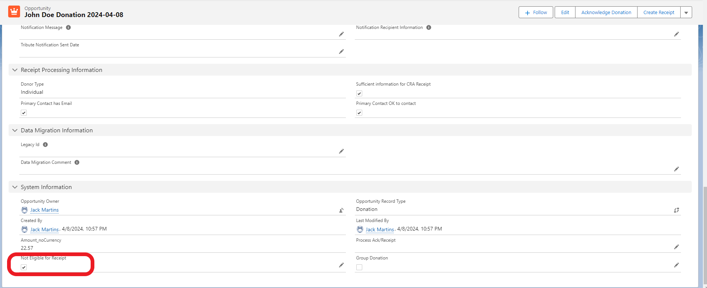The image size is (707, 288).
Task: Show info tooltip for Notification Recipient Information
Action: [x=429, y=27]
